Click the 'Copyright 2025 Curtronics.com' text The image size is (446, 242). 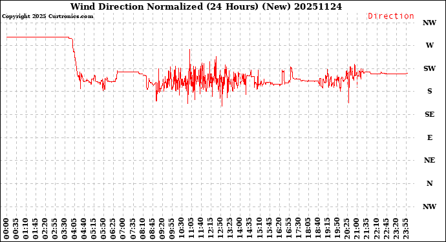coord(48,16)
